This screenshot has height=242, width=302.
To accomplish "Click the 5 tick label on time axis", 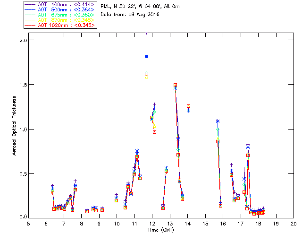I will (x=28, y=224).
